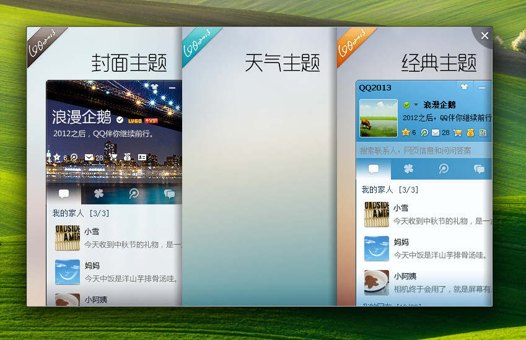Screen dimensions: 526x340
Task: Select contact name 小雪 in cover theme
Action: coord(92,232)
